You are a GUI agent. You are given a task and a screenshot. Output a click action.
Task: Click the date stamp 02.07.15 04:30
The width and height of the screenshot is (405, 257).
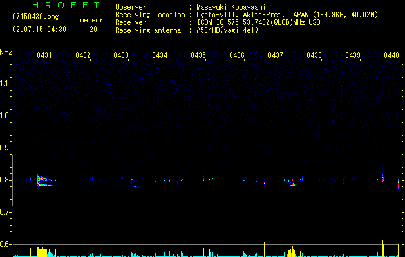tap(39, 30)
